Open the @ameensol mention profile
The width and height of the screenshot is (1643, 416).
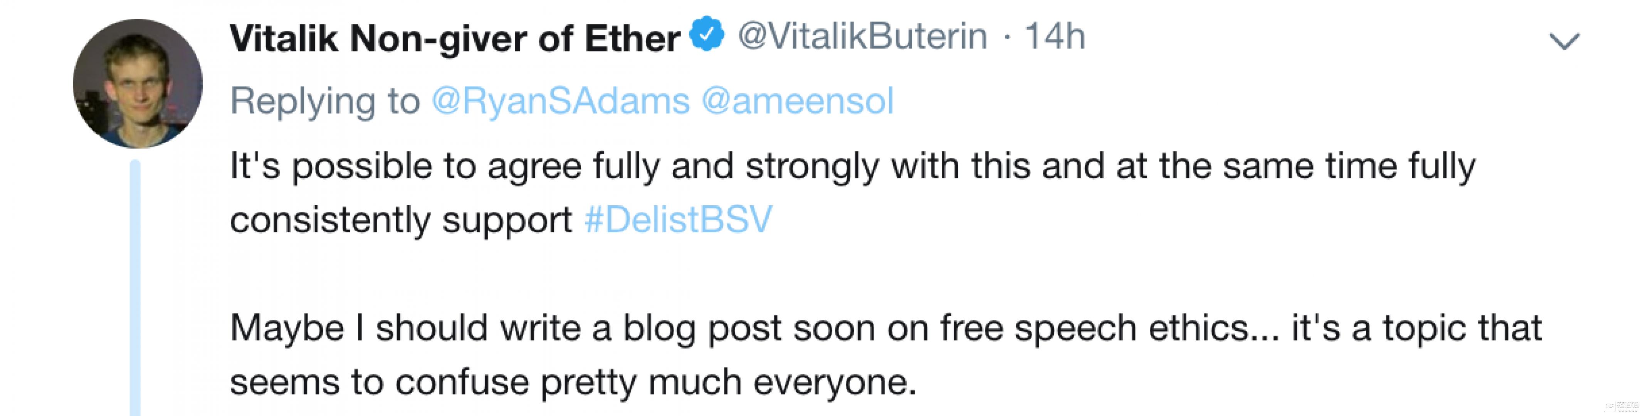[797, 101]
